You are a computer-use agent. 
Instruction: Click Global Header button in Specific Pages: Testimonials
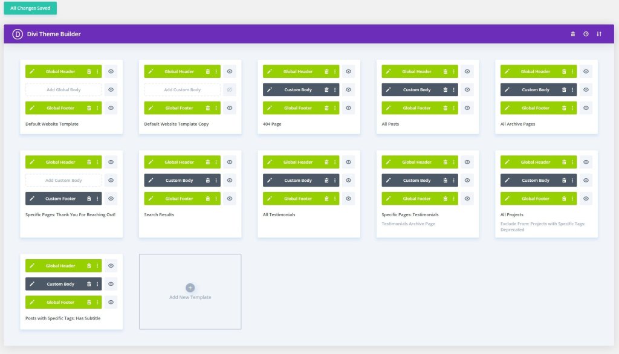pos(420,163)
